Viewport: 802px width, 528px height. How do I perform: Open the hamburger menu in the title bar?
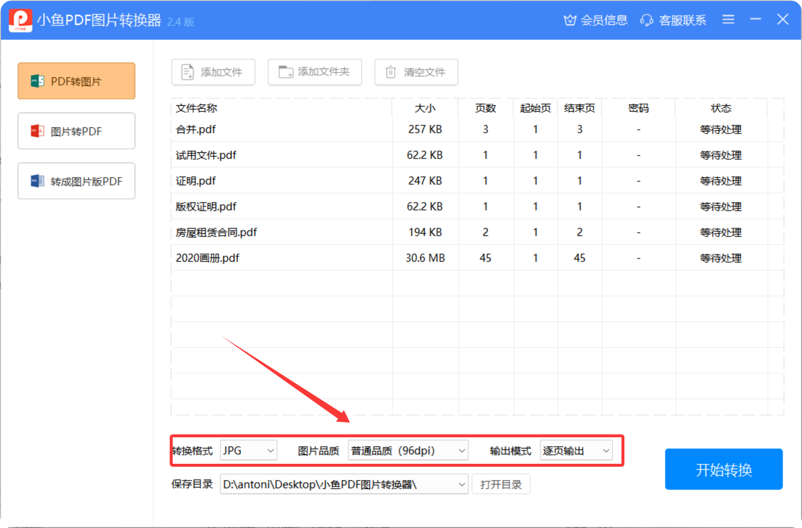point(728,20)
